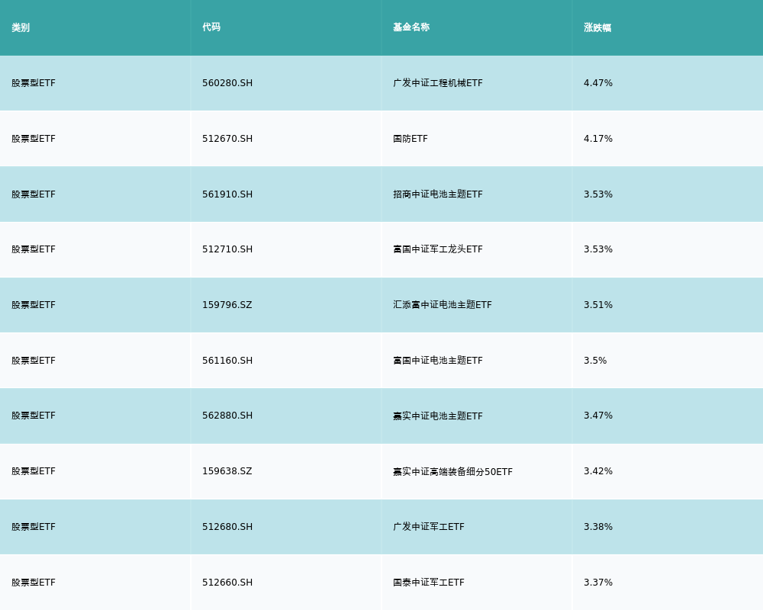The width and height of the screenshot is (763, 610).
Task: Click the 4.47% change value
Action: coord(598,83)
